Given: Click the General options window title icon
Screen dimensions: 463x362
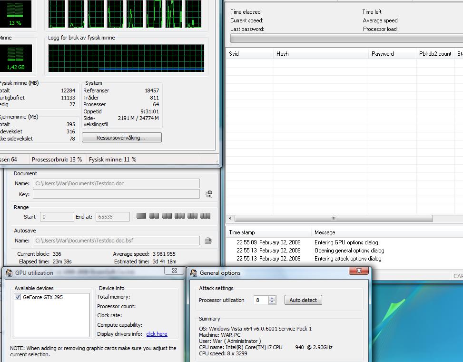Looking at the screenshot, I should point(193,273).
